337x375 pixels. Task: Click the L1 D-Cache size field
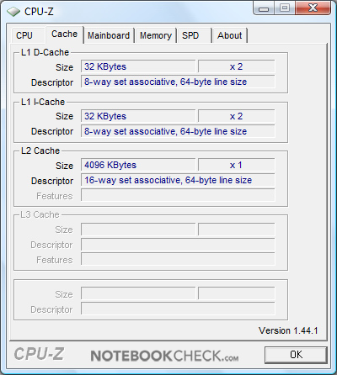(x=138, y=66)
